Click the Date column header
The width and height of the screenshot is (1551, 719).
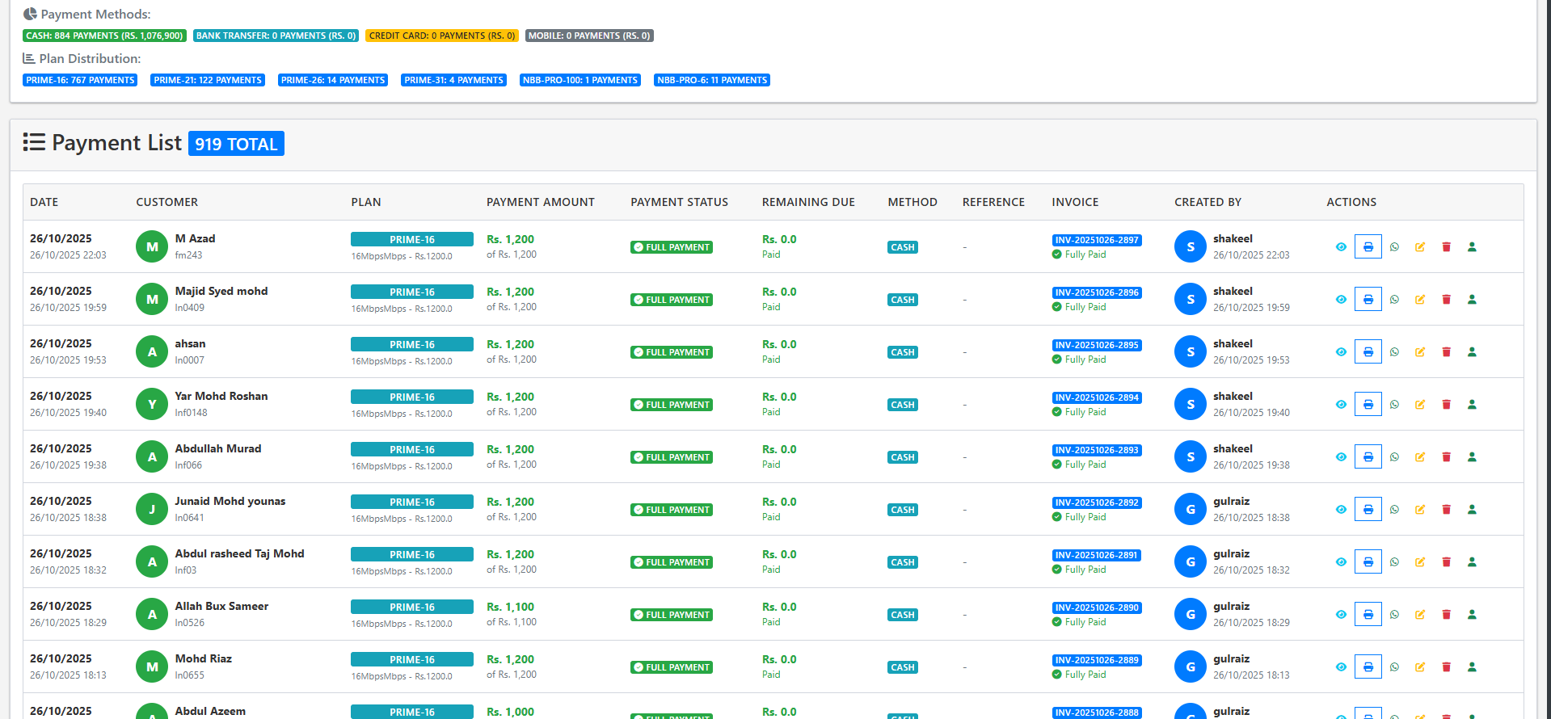(x=44, y=202)
